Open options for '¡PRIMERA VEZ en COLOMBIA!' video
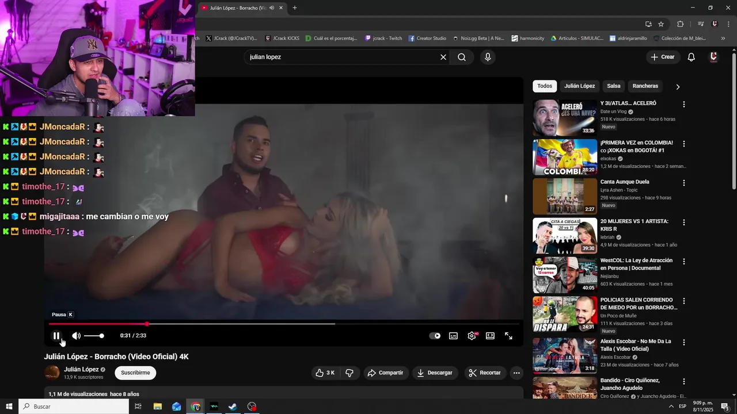Image resolution: width=737 pixels, height=414 pixels. pos(684,143)
